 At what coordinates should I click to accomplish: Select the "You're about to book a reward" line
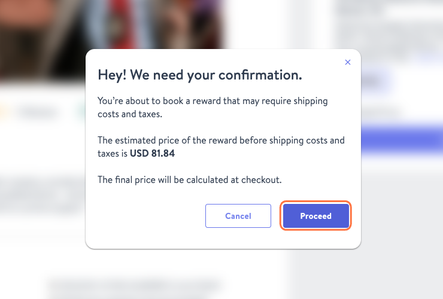pyautogui.click(x=213, y=101)
